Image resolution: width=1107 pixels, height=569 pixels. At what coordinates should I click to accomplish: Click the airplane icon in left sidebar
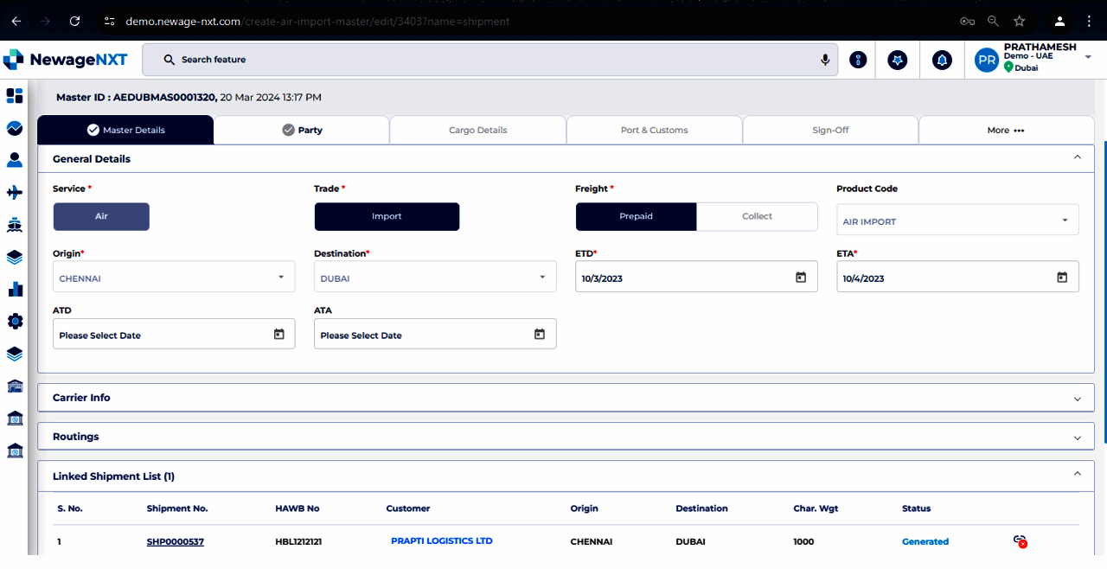(15, 192)
